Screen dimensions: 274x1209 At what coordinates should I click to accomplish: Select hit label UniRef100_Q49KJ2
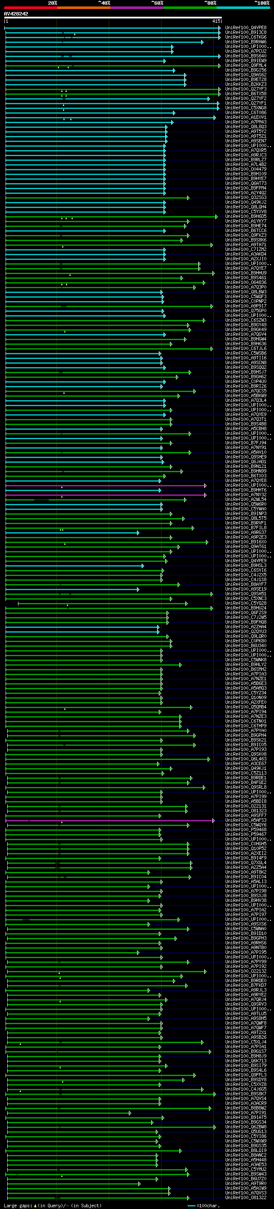coord(246,202)
